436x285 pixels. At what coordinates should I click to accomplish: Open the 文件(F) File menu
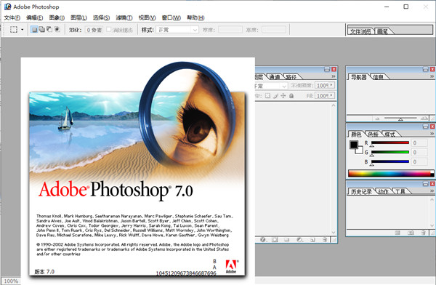(12, 17)
